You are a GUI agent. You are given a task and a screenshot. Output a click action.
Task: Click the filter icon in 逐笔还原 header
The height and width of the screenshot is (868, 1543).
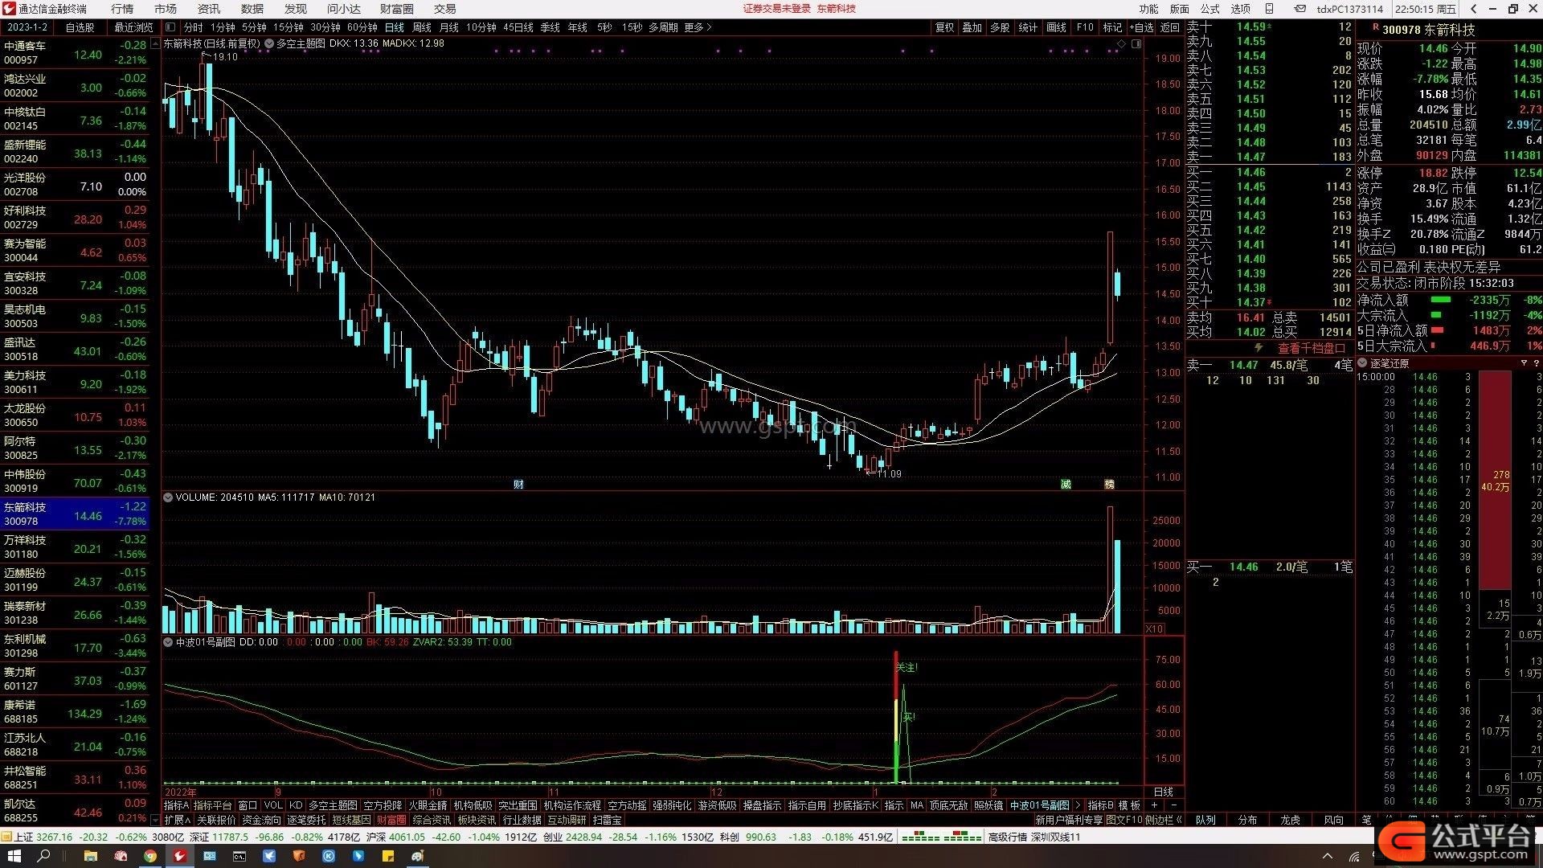pyautogui.click(x=1524, y=363)
